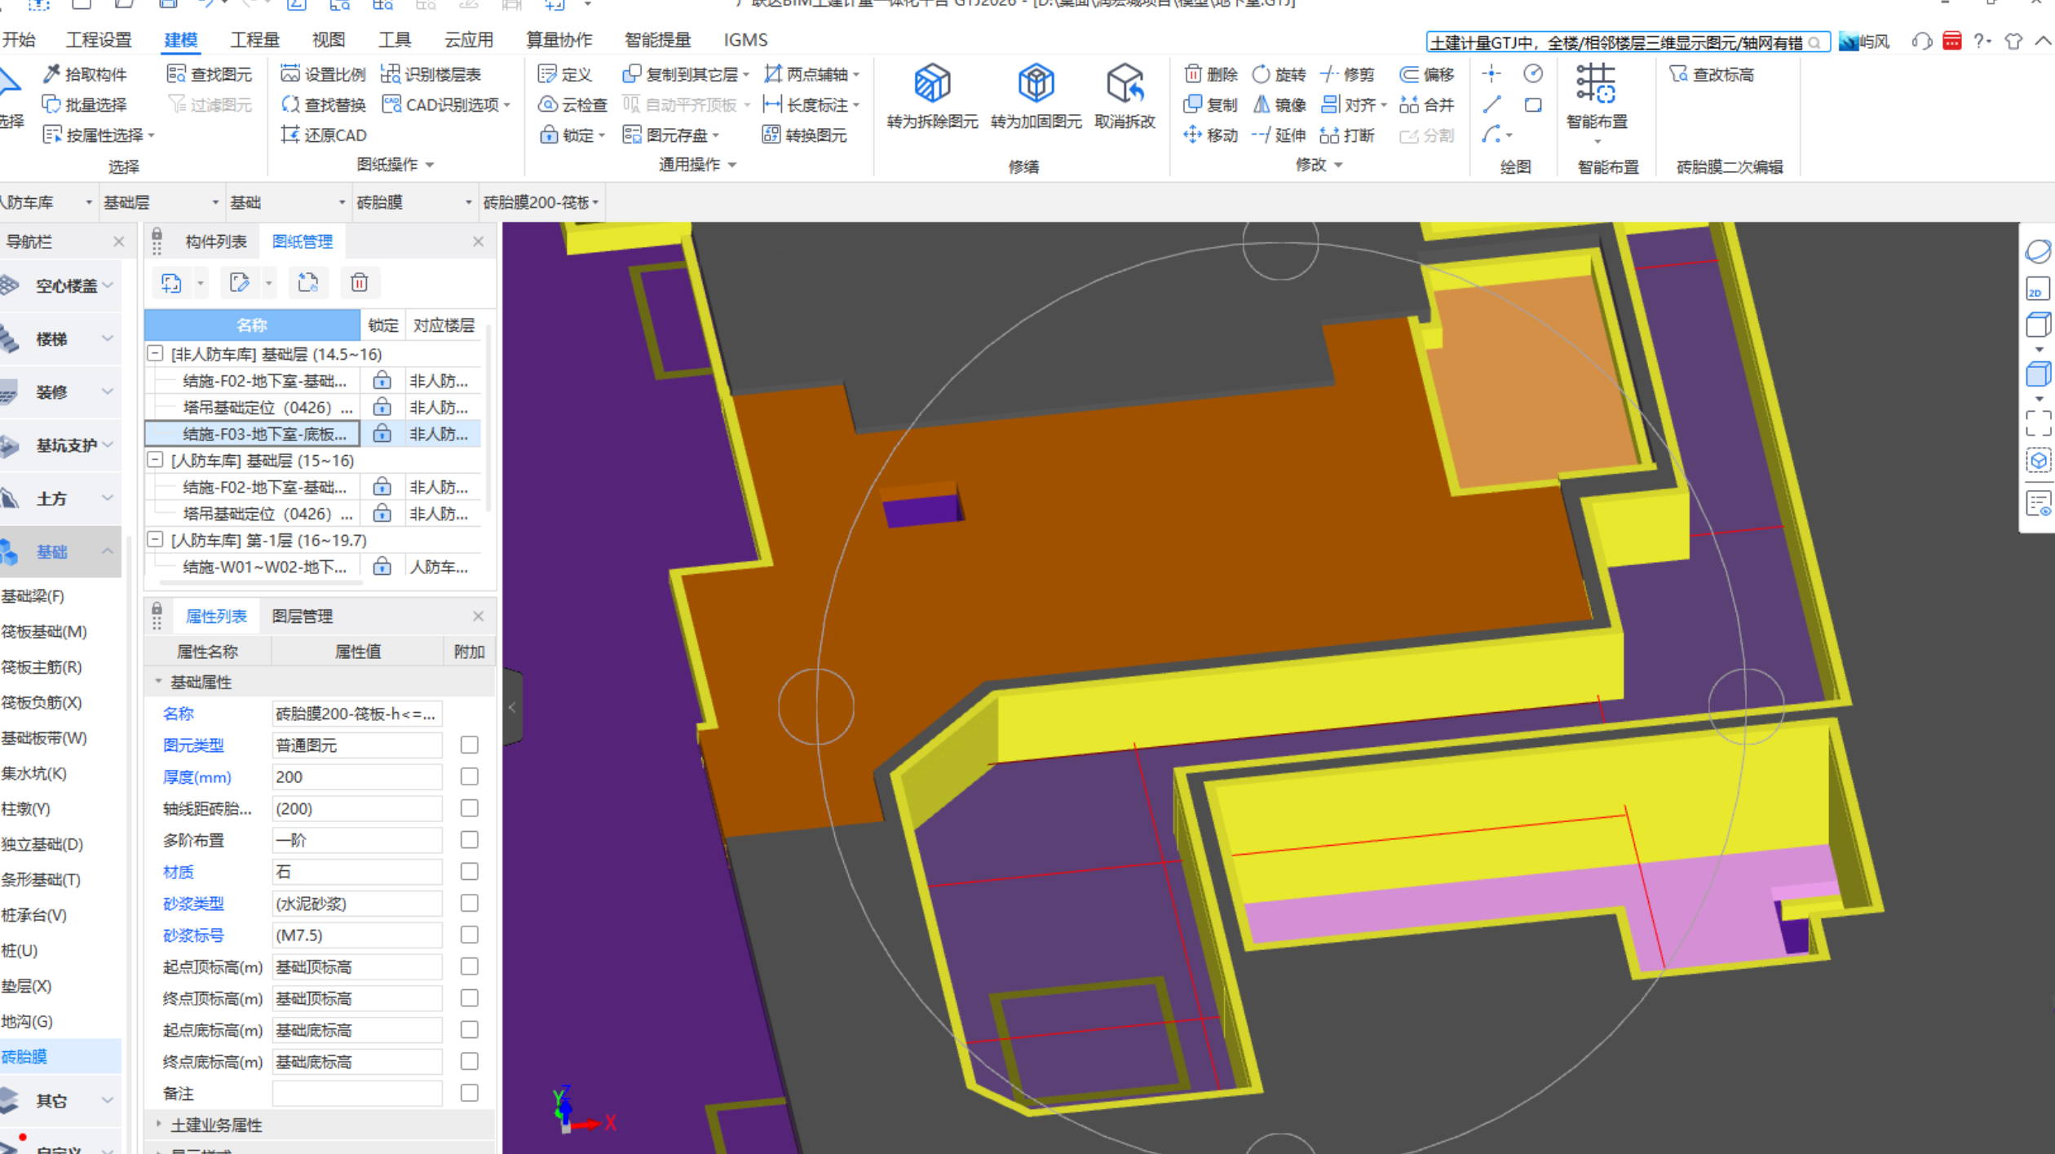Close the 导航栏 panel
Image resolution: width=2055 pixels, height=1154 pixels.
coord(119,241)
